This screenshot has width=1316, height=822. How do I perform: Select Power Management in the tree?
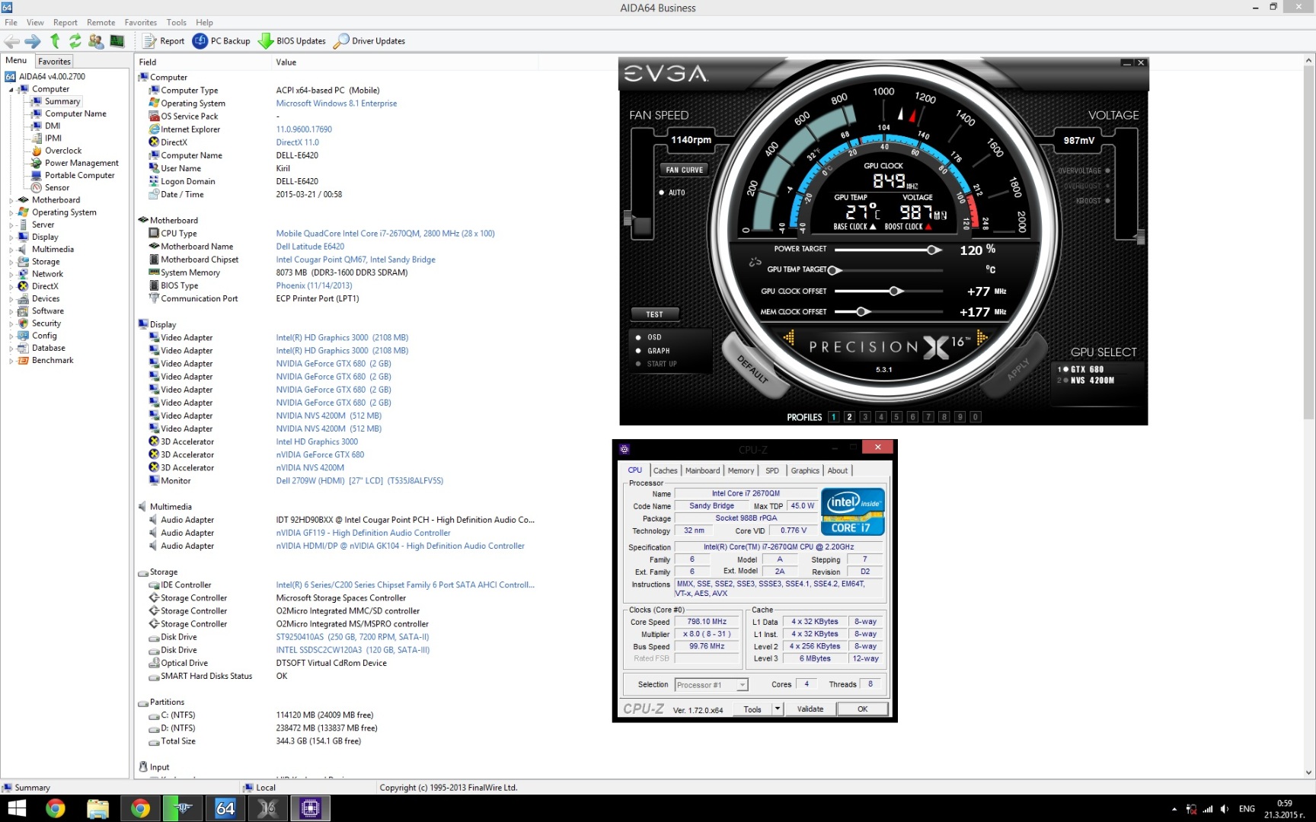pos(81,163)
